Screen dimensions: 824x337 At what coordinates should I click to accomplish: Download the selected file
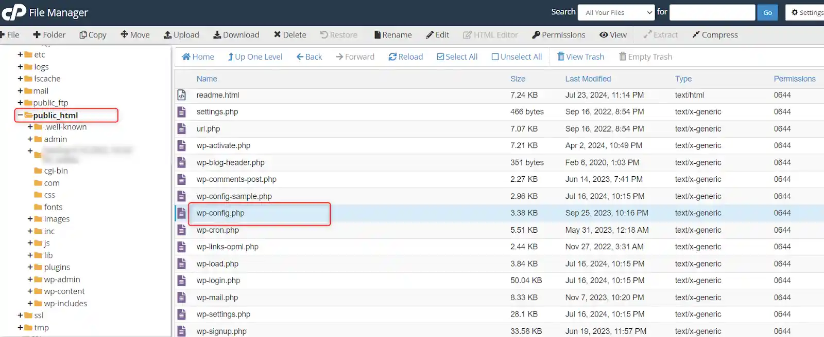[x=236, y=35]
